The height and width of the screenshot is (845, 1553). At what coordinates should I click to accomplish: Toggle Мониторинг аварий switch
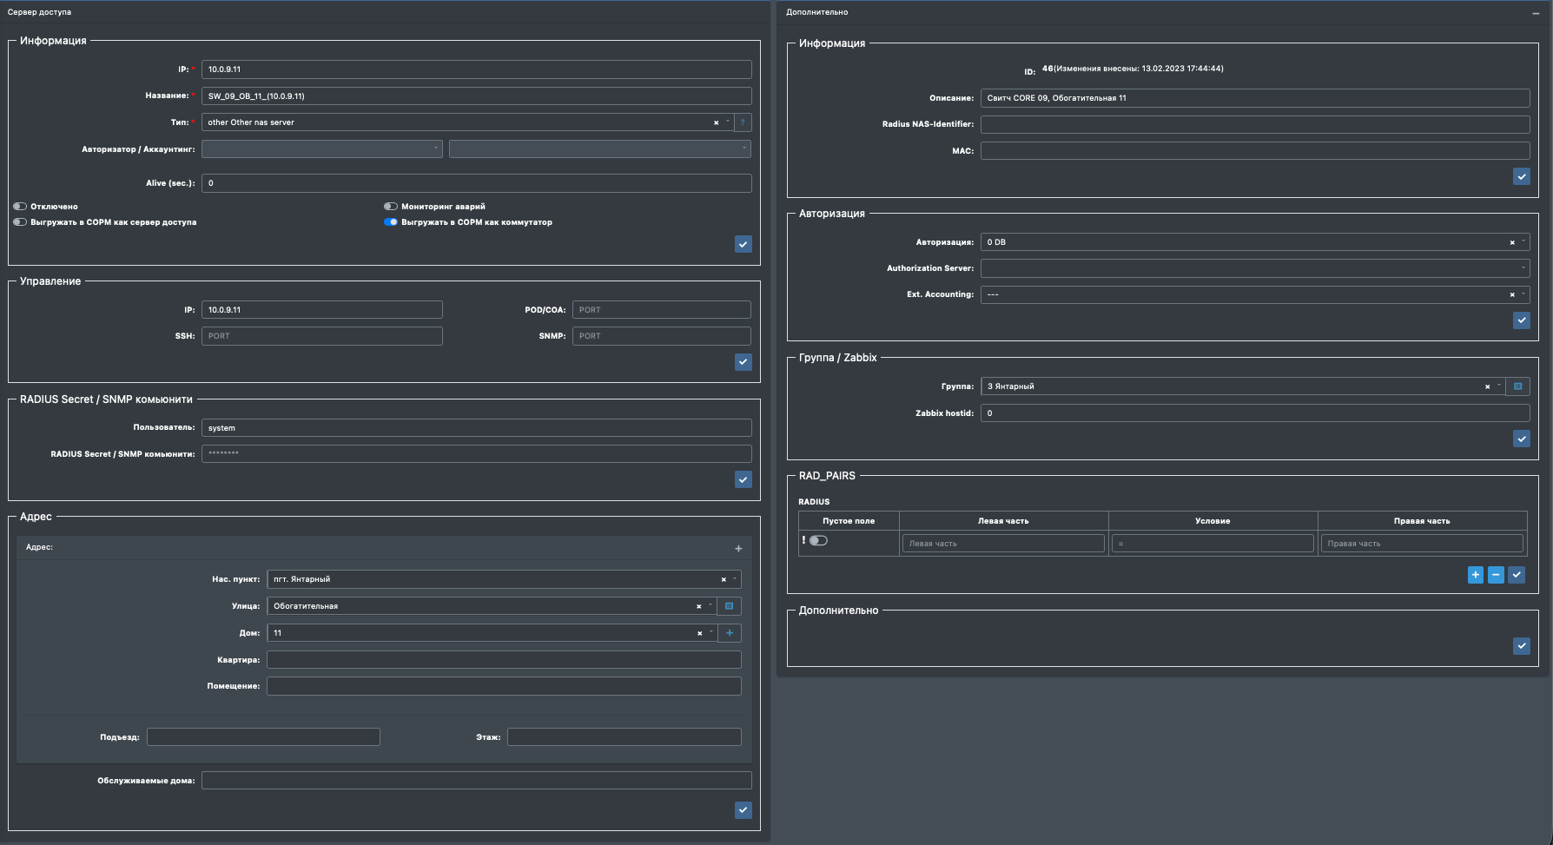tap(391, 207)
